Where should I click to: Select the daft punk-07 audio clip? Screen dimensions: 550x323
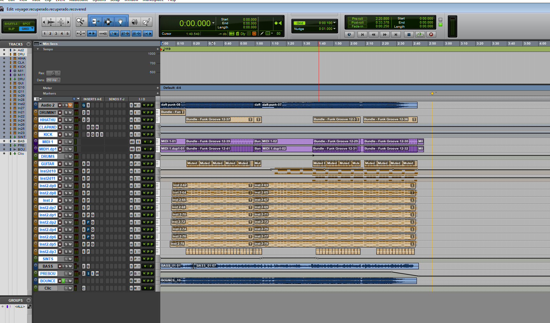coord(339,105)
